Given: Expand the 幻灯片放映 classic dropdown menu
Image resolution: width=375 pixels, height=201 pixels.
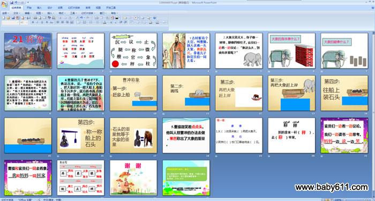Looking at the screenshot, I should (88, 13).
